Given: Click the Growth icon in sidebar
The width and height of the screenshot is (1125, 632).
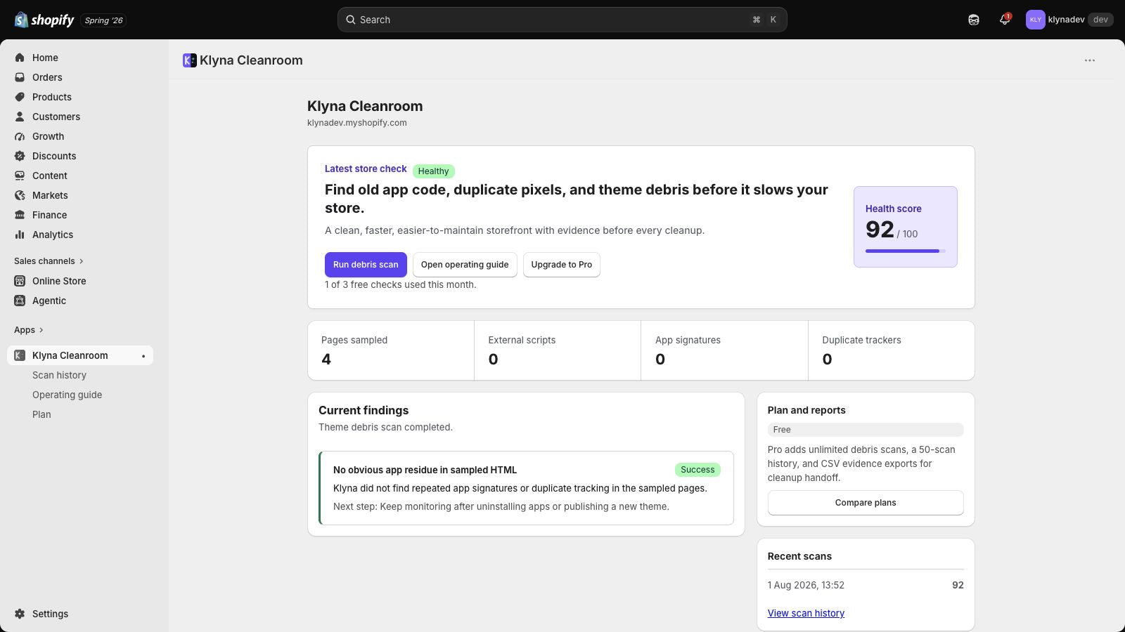Looking at the screenshot, I should (x=20, y=136).
